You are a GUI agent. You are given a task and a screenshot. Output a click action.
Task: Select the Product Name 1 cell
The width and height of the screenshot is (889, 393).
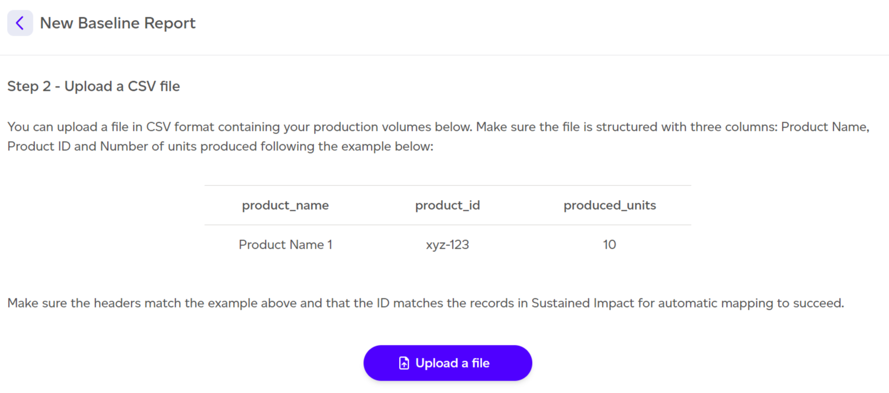coord(286,245)
